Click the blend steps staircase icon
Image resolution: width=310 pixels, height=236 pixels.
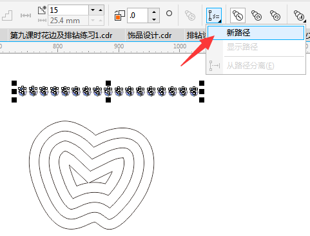7,15
